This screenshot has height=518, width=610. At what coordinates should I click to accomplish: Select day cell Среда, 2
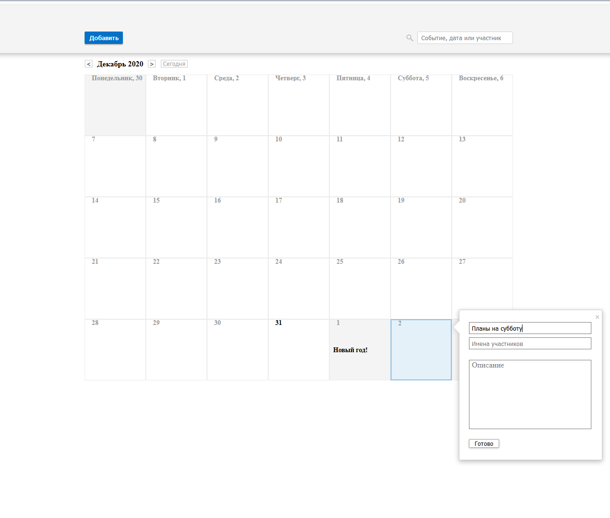click(238, 105)
